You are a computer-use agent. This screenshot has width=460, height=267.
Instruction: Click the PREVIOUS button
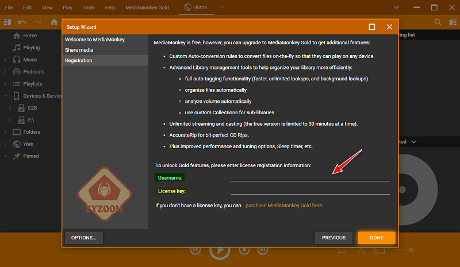tap(333, 238)
